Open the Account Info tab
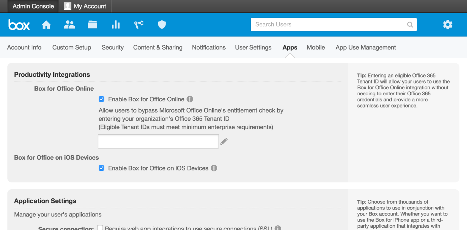This screenshot has height=230, width=467. coord(24,47)
